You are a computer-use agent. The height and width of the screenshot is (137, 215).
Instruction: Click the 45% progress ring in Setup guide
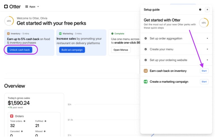click(x=203, y=23)
